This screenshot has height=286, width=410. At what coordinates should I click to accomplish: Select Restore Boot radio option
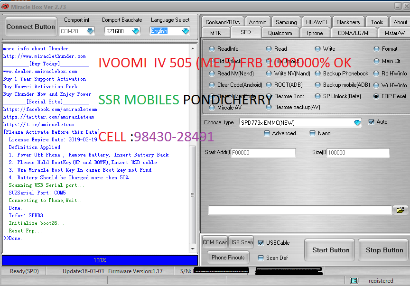269,96
